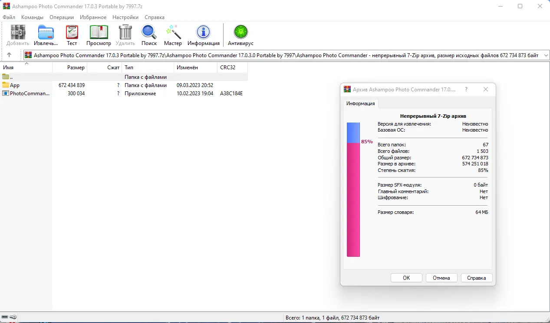Screen dimensions: 550x323
Task: Extract files with the Извлечь toolbar icon
Action: pos(46,32)
